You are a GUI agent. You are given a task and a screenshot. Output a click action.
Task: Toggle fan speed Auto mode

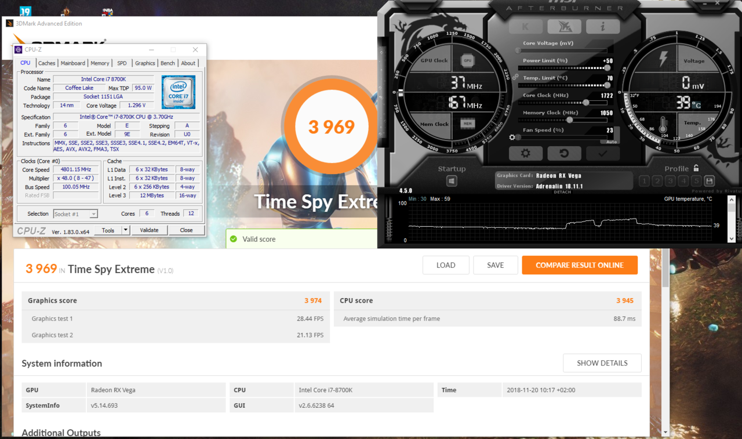coord(612,142)
